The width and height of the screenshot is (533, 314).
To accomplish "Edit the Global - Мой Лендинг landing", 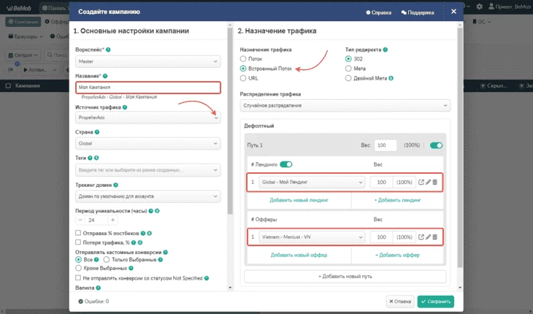I will point(428,182).
